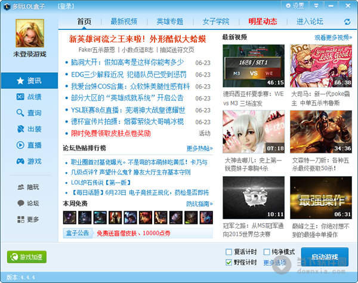Open the 出装 item build sidebar item
358x283 pixels.
coord(29,129)
